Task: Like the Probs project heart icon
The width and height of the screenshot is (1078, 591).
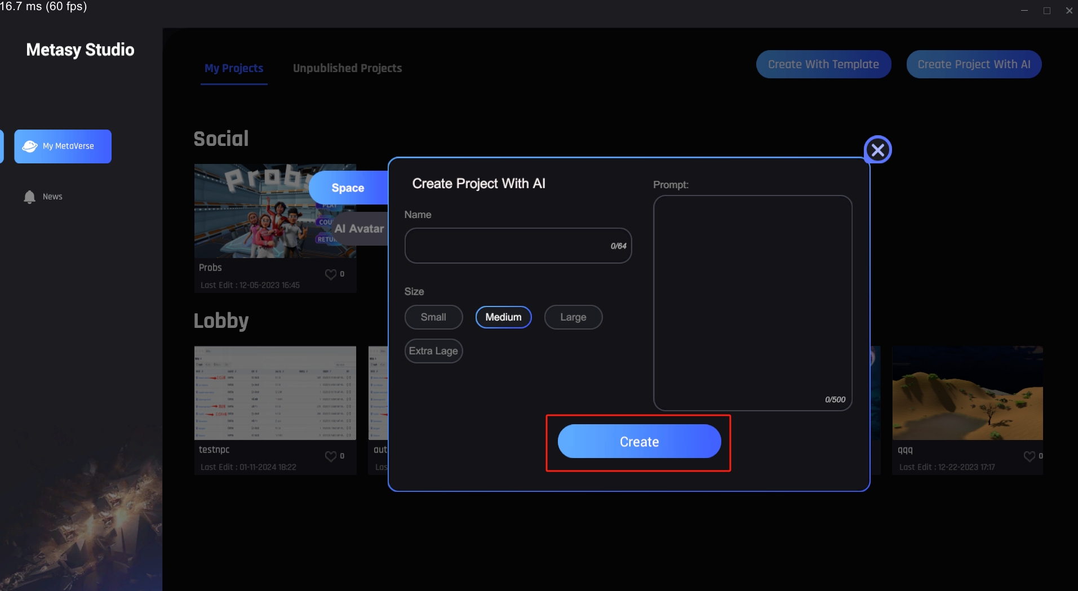Action: pyautogui.click(x=331, y=274)
